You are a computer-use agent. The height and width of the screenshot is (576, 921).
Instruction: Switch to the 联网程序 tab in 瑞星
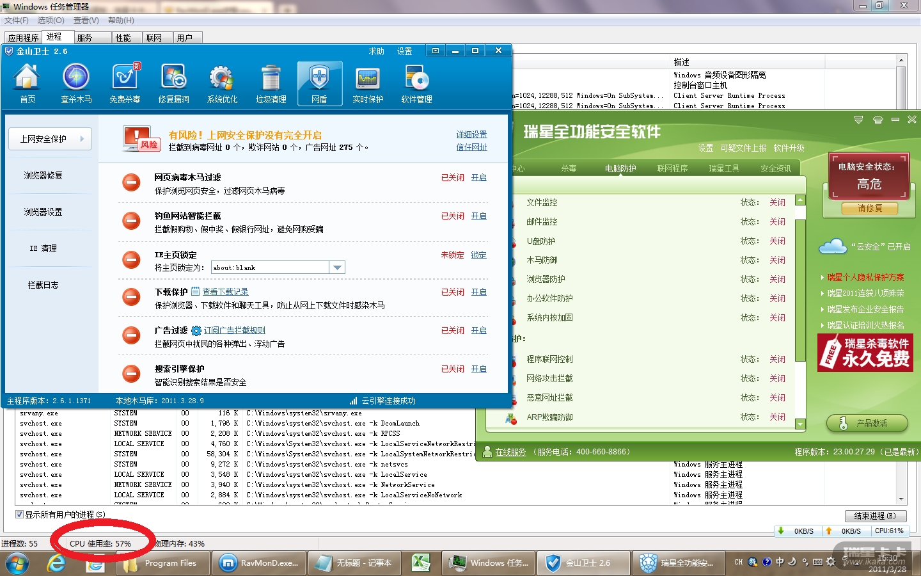(673, 169)
